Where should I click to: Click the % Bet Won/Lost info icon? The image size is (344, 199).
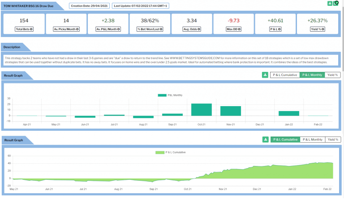161,29
